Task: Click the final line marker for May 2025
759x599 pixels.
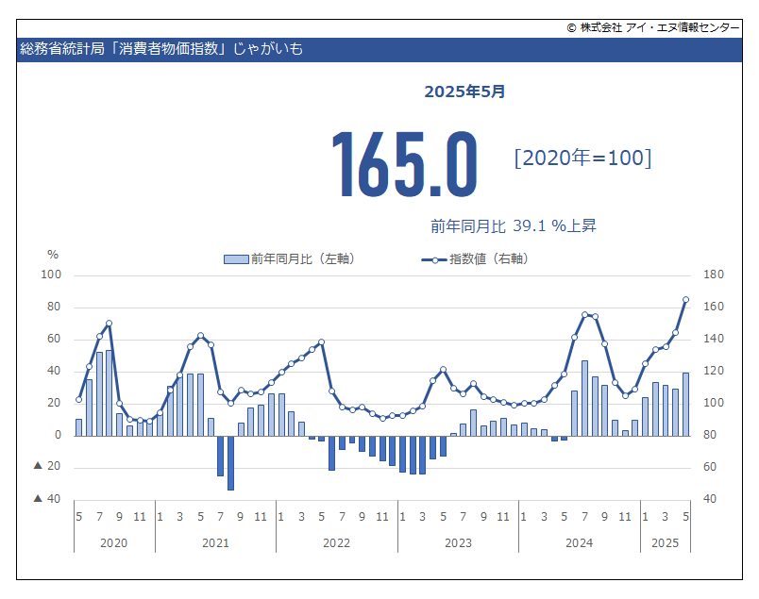Action: click(686, 300)
